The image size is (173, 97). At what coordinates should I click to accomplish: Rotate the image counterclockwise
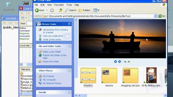pos(129,62)
